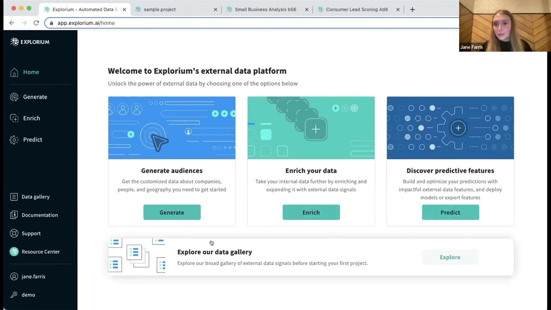Click the Support sidebar label
The height and width of the screenshot is (310, 551).
(x=31, y=233)
